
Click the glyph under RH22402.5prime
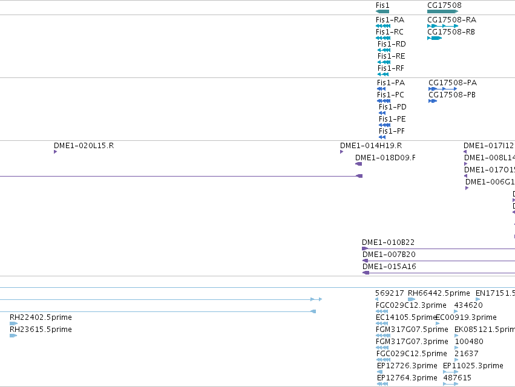13,324
